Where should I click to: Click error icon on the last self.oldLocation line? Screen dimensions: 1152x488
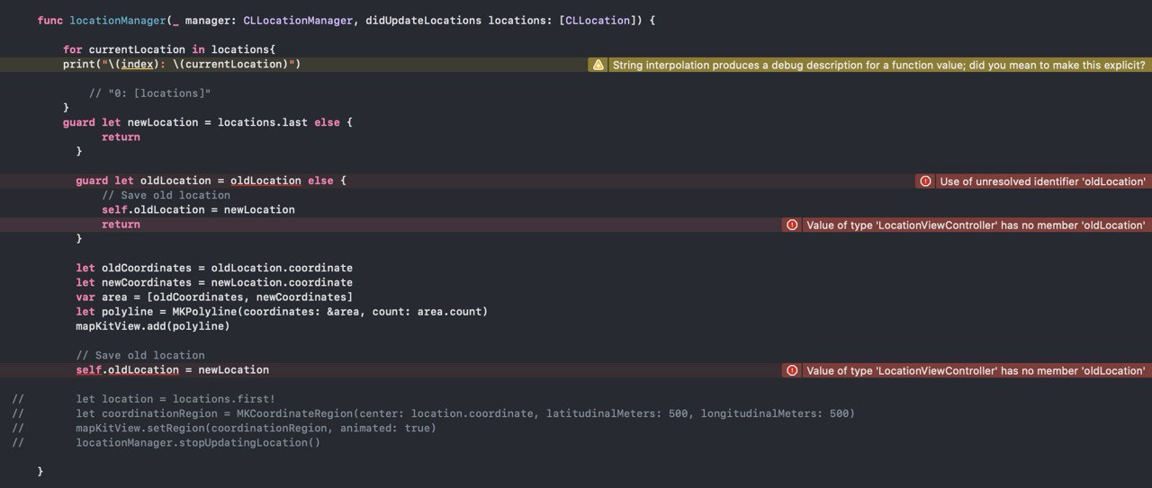point(792,370)
